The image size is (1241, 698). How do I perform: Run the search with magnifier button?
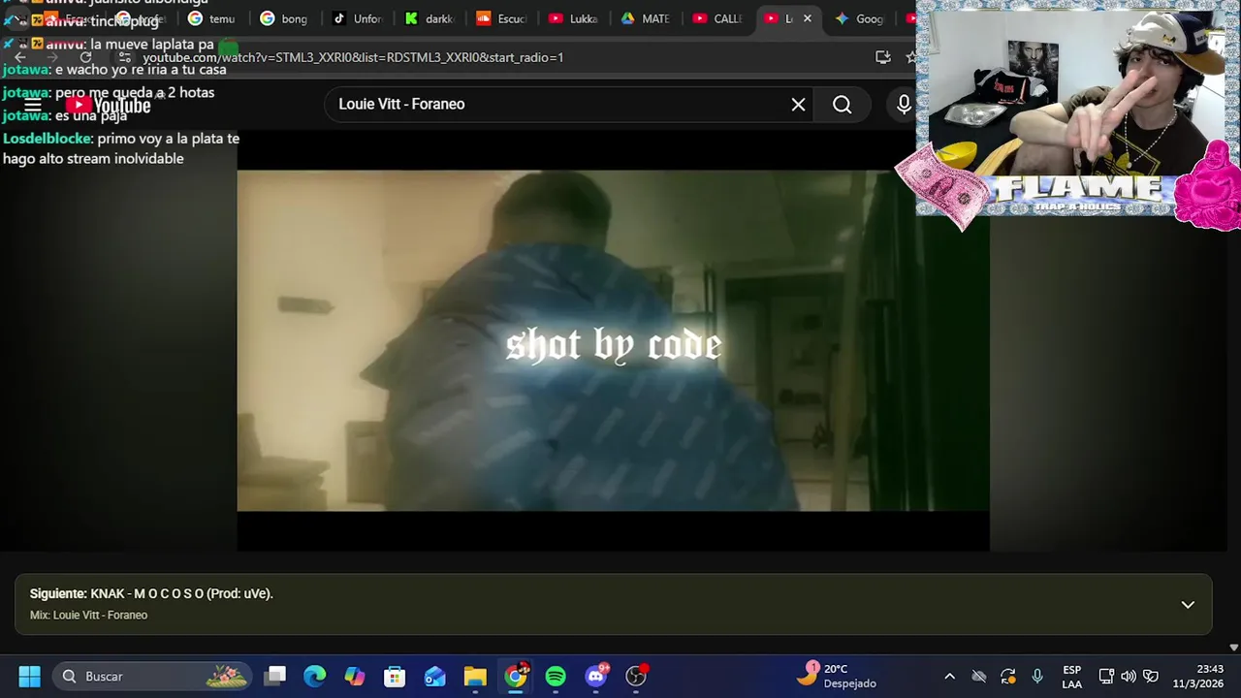point(842,104)
